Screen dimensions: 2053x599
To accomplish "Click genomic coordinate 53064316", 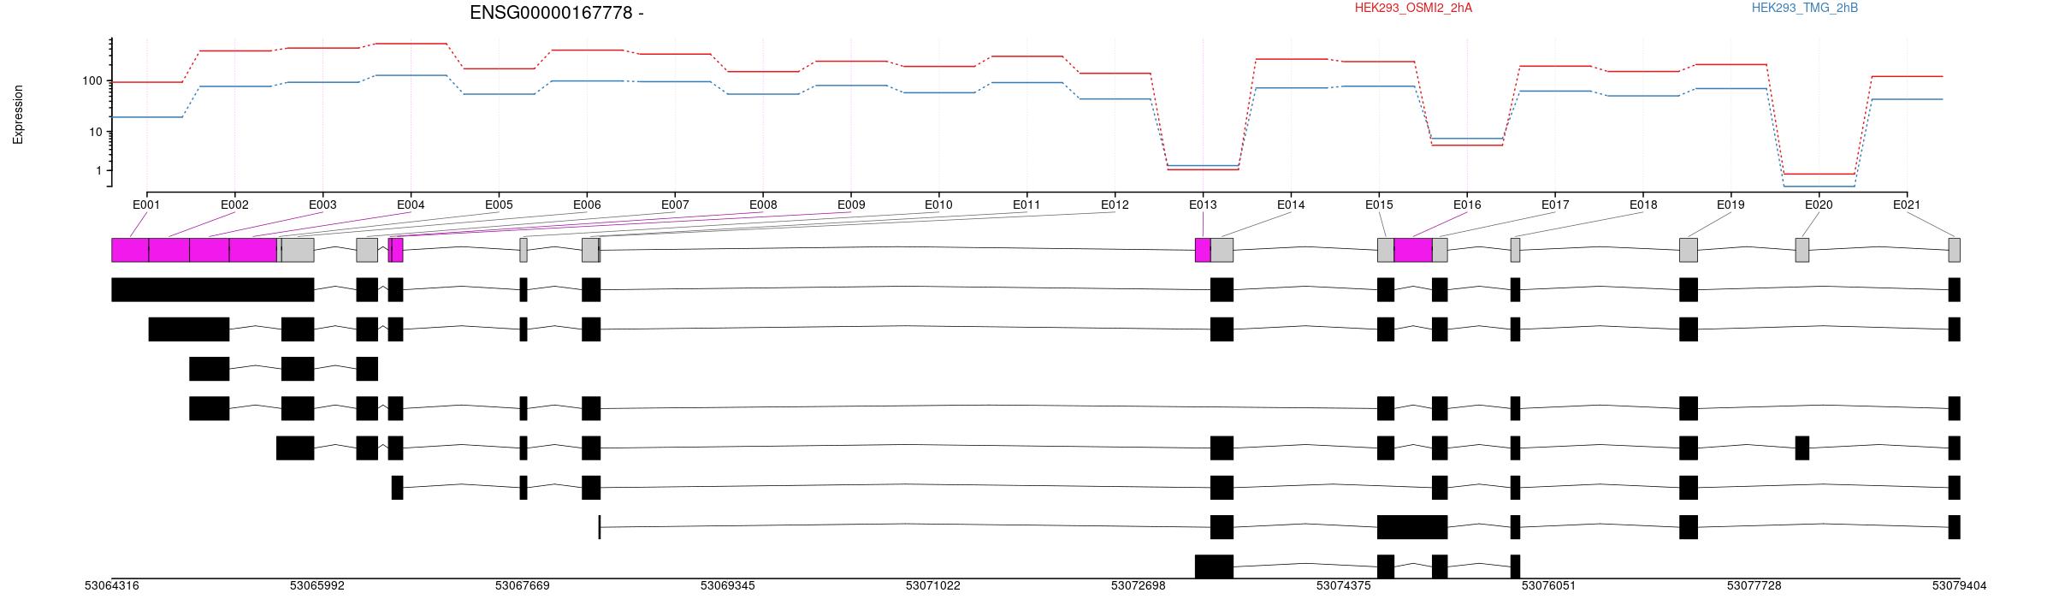I will pos(112,586).
